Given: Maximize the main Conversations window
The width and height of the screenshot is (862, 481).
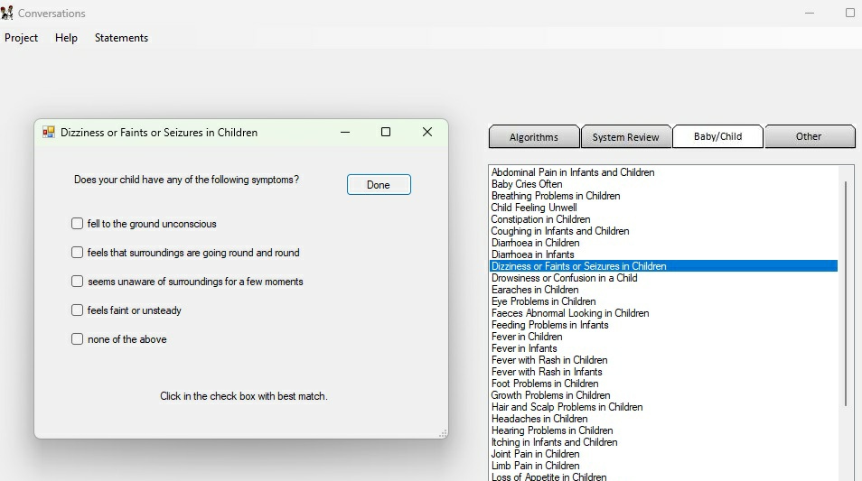Looking at the screenshot, I should click(x=850, y=13).
